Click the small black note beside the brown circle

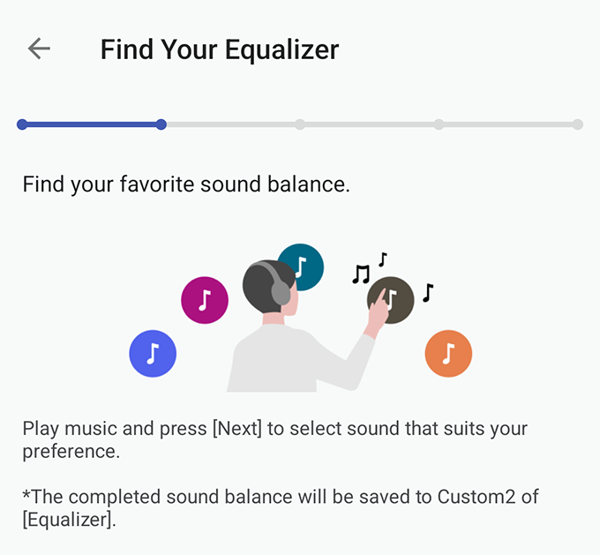click(x=428, y=293)
